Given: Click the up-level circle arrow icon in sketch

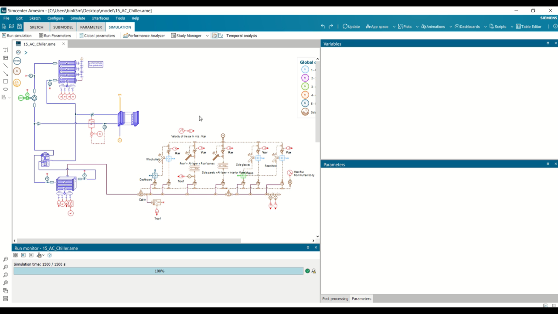Looking at the screenshot, I should (18, 52).
